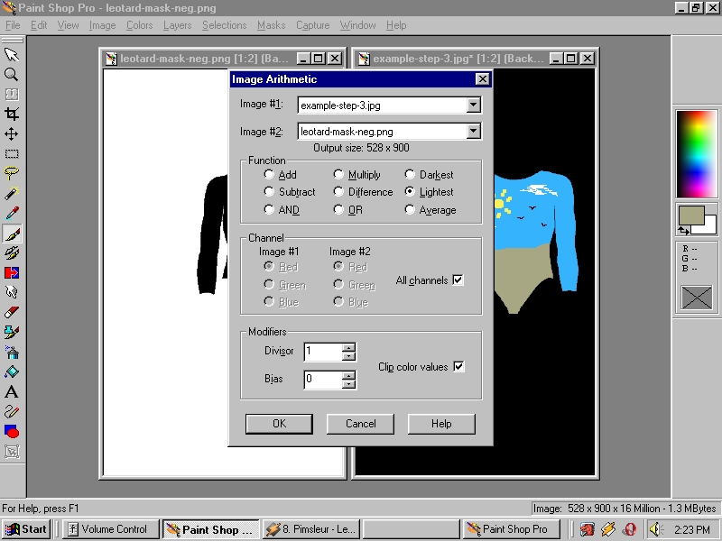Select the Dropper tool
This screenshot has width=722, height=541.
point(12,213)
